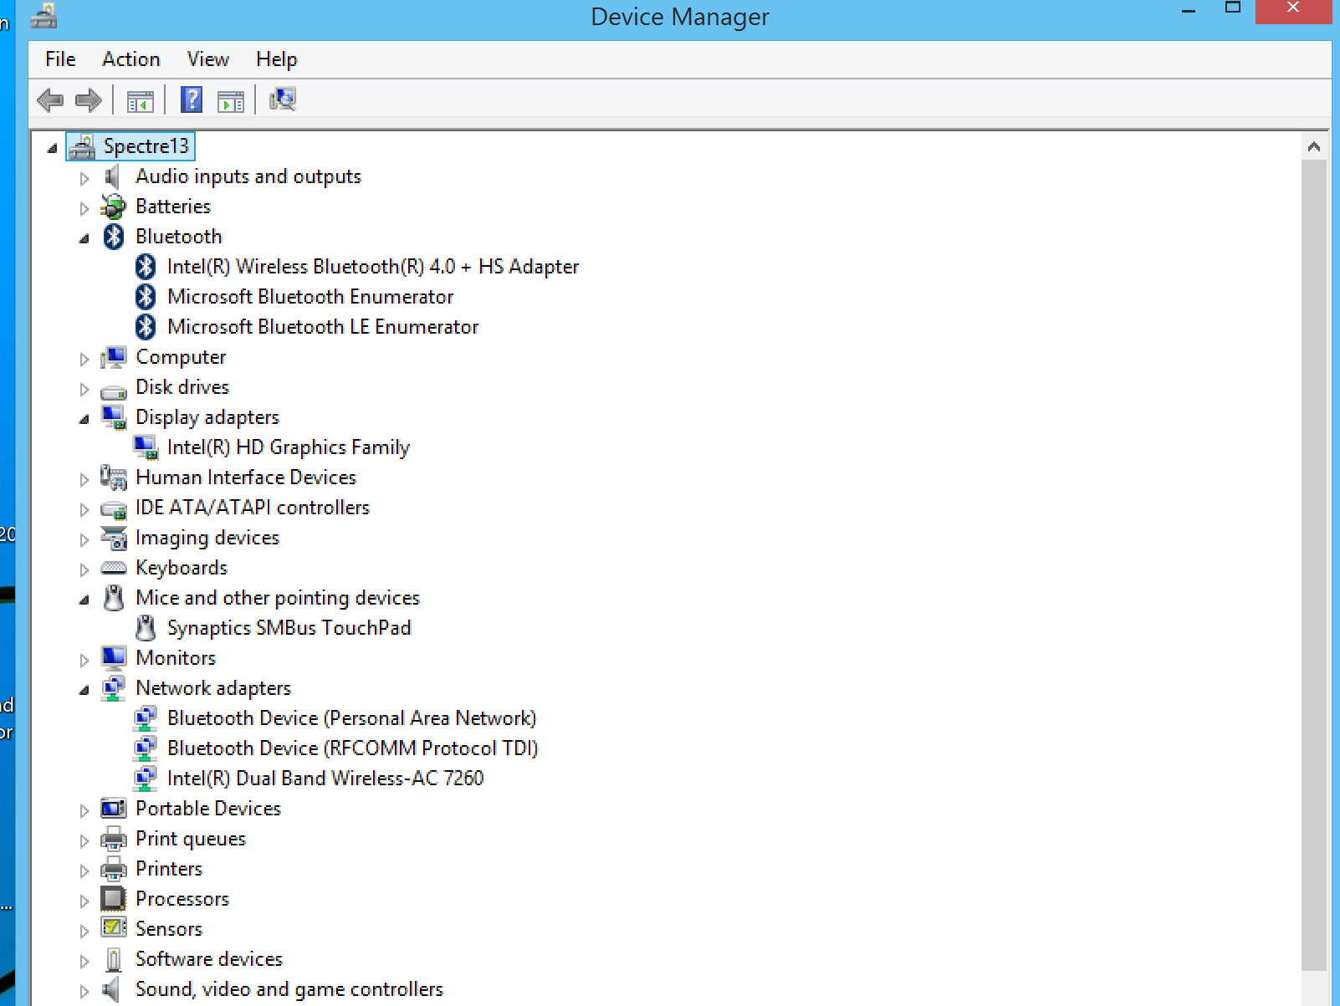Click the Portable Devices icon

114,809
